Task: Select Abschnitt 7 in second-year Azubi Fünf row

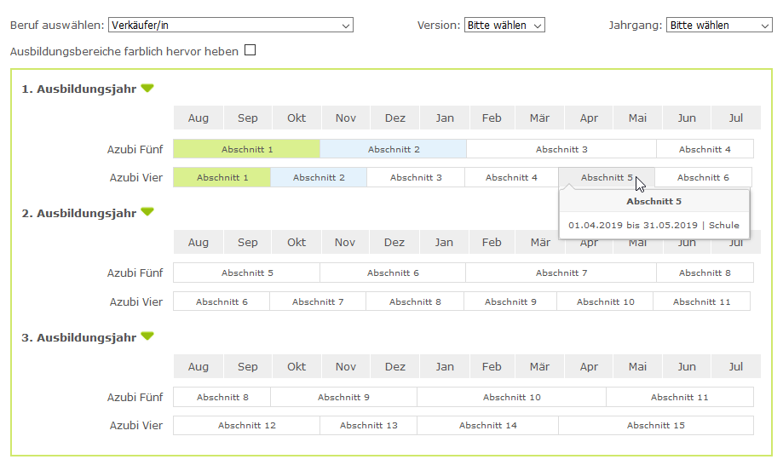Action: 561,273
